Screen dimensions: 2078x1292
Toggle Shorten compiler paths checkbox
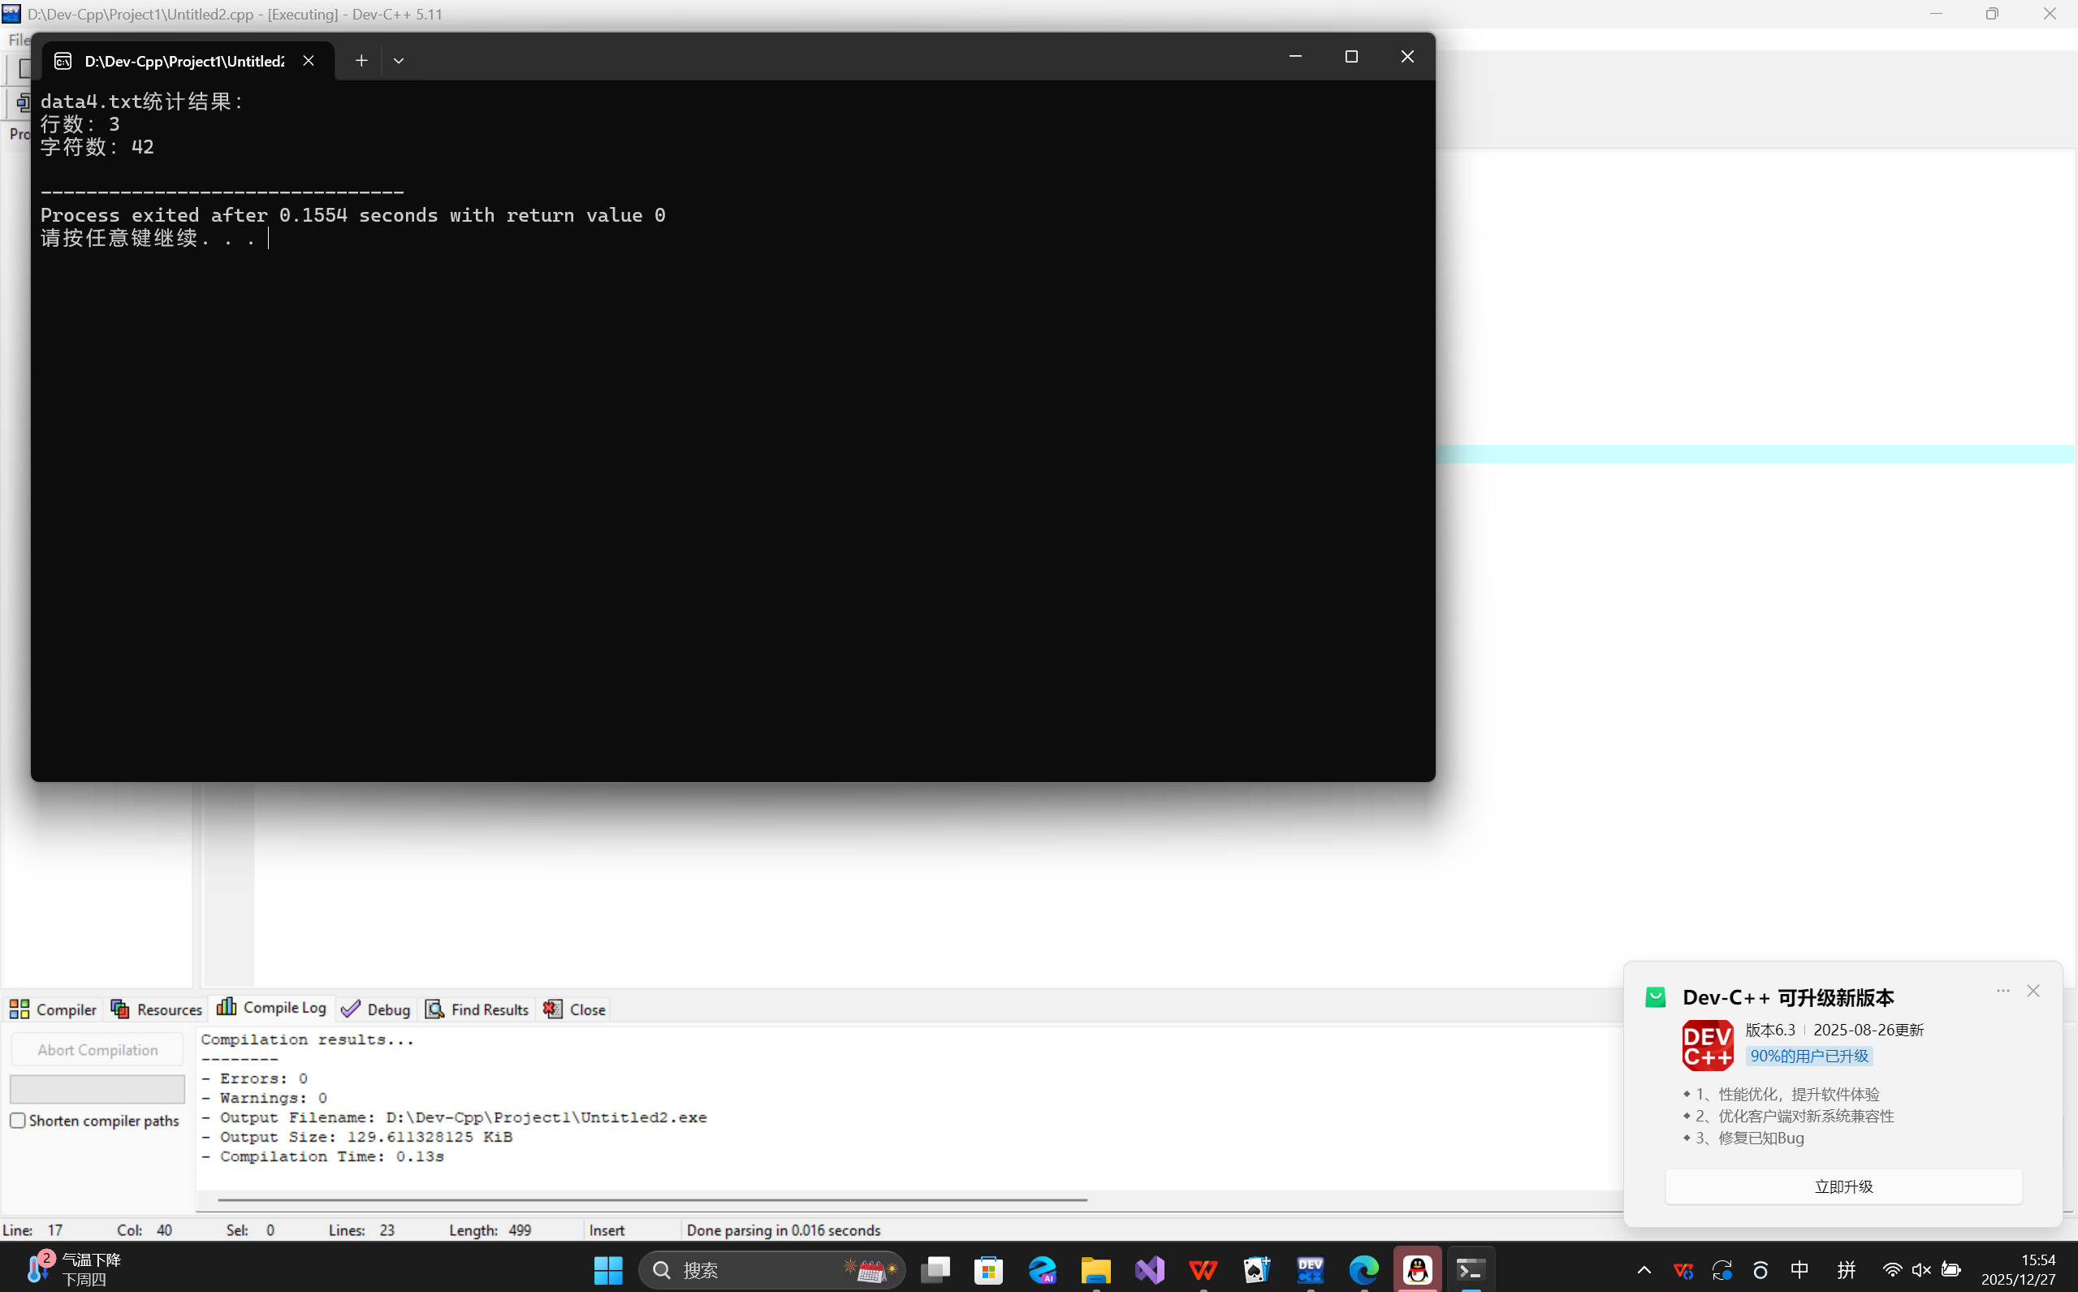pos(18,1120)
